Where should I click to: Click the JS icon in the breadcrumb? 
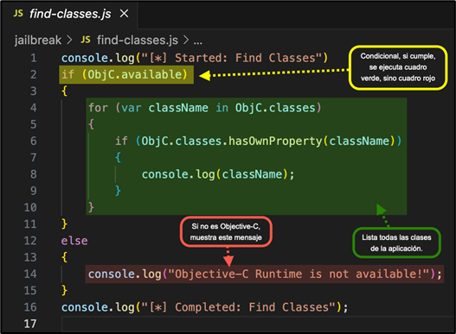point(86,40)
